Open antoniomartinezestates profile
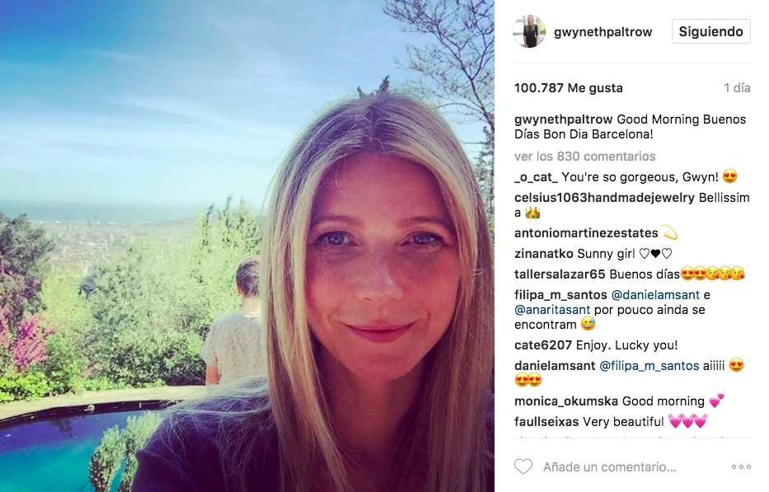 click(x=586, y=233)
